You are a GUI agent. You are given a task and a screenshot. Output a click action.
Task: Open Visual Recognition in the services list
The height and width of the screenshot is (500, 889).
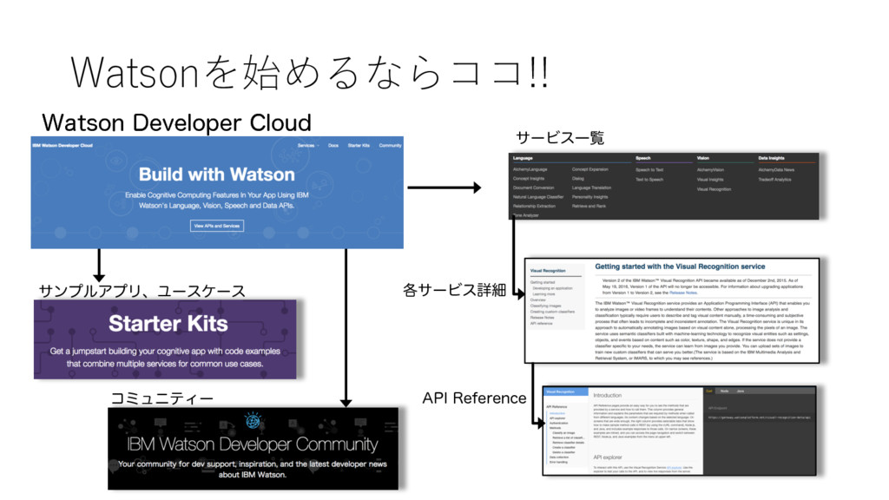click(x=714, y=188)
